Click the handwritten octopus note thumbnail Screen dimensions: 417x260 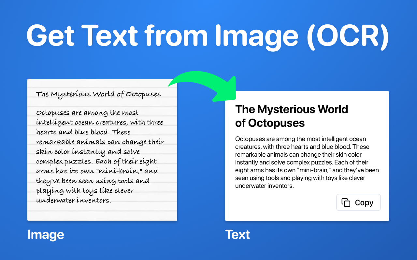click(x=102, y=149)
